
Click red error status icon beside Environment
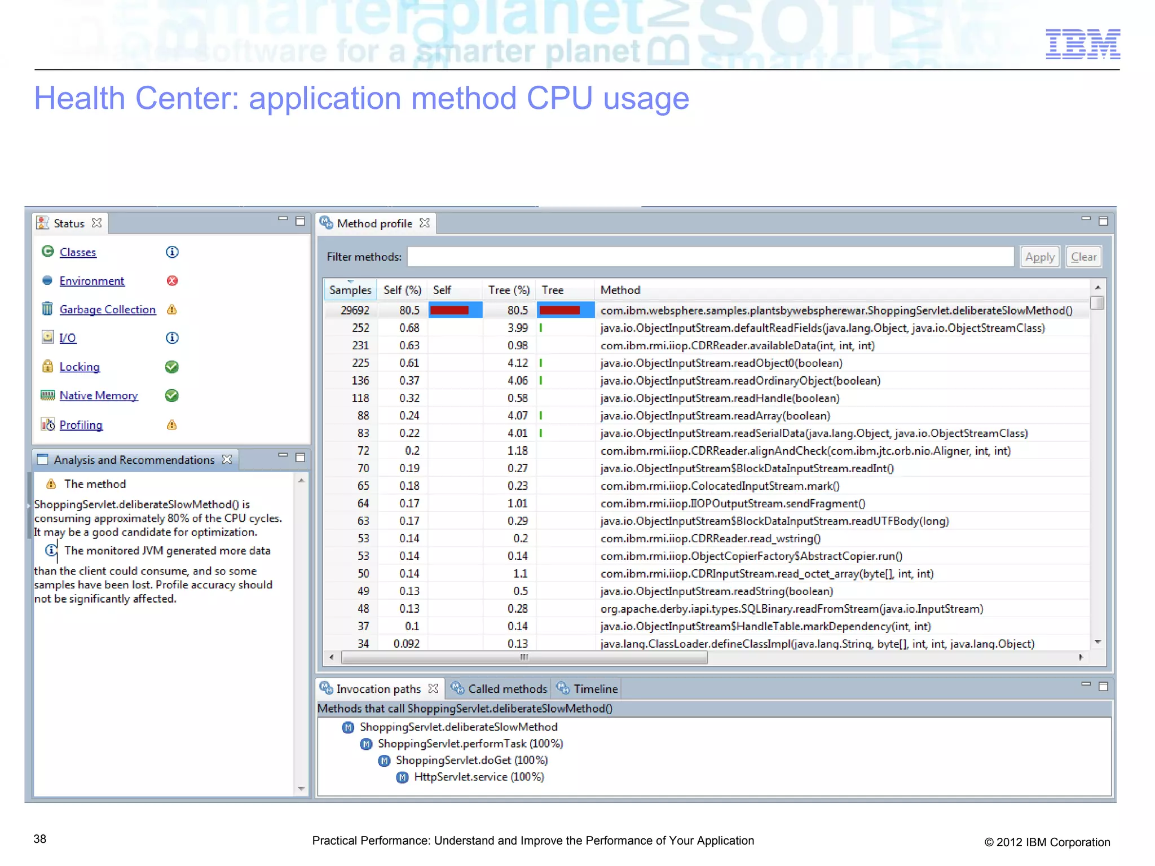pos(172,281)
